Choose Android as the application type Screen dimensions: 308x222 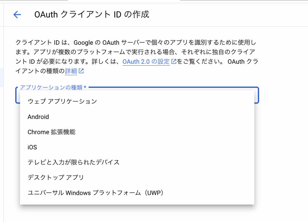[38, 117]
